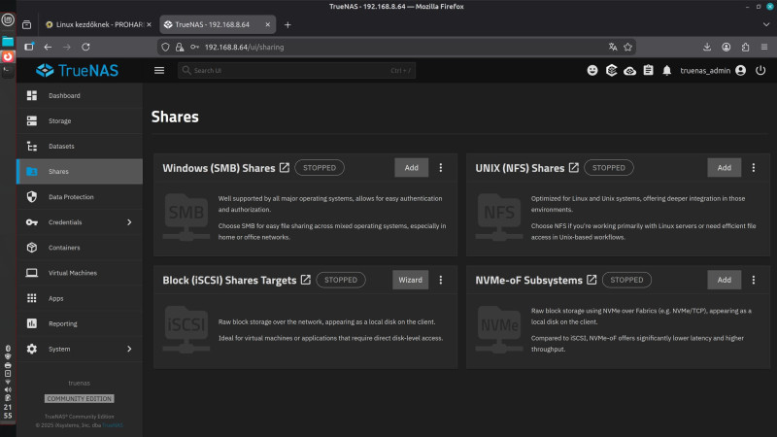Open the jobs clipboard icon
This screenshot has height=437, width=777.
click(648, 70)
